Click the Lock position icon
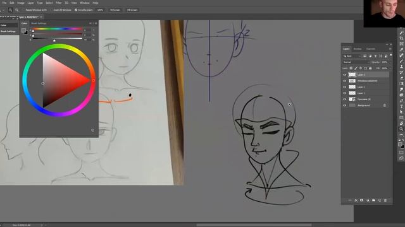The image size is (405, 227). (361, 68)
